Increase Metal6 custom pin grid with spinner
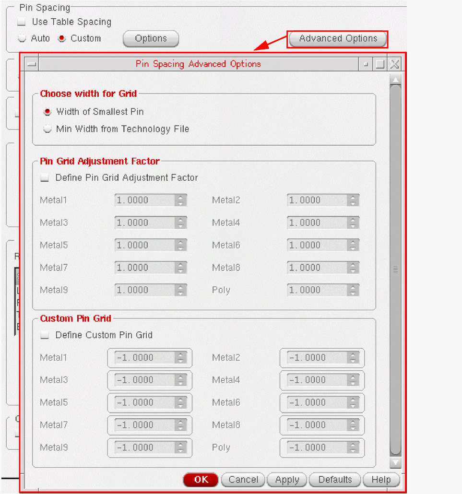This screenshot has width=462, height=494. [x=353, y=400]
